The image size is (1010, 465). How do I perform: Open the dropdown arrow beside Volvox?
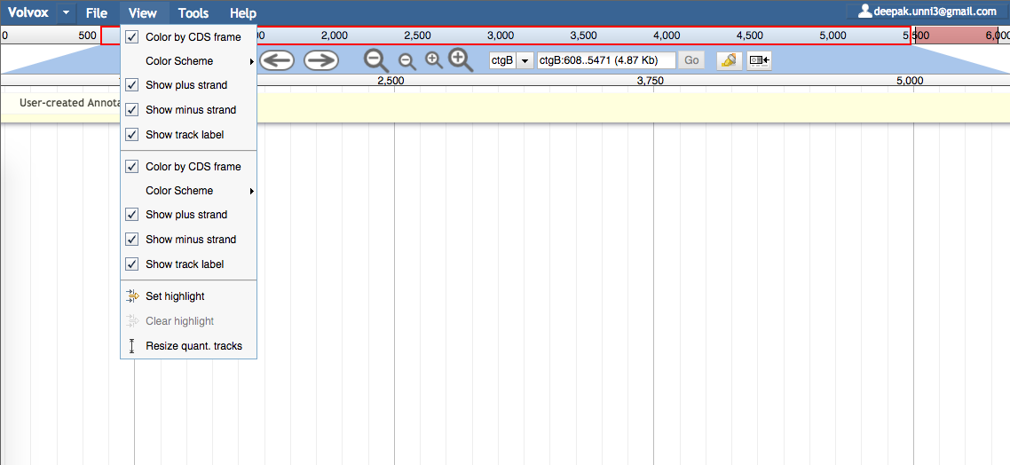tap(67, 13)
